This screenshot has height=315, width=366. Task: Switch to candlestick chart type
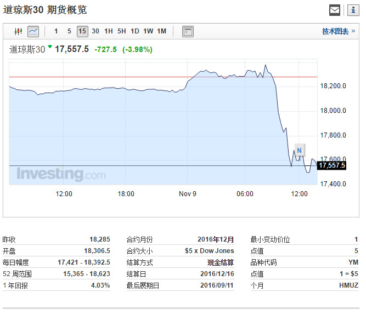(x=18, y=31)
